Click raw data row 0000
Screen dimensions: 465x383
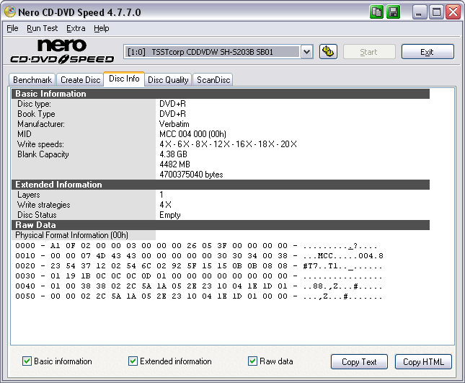[x=196, y=246]
